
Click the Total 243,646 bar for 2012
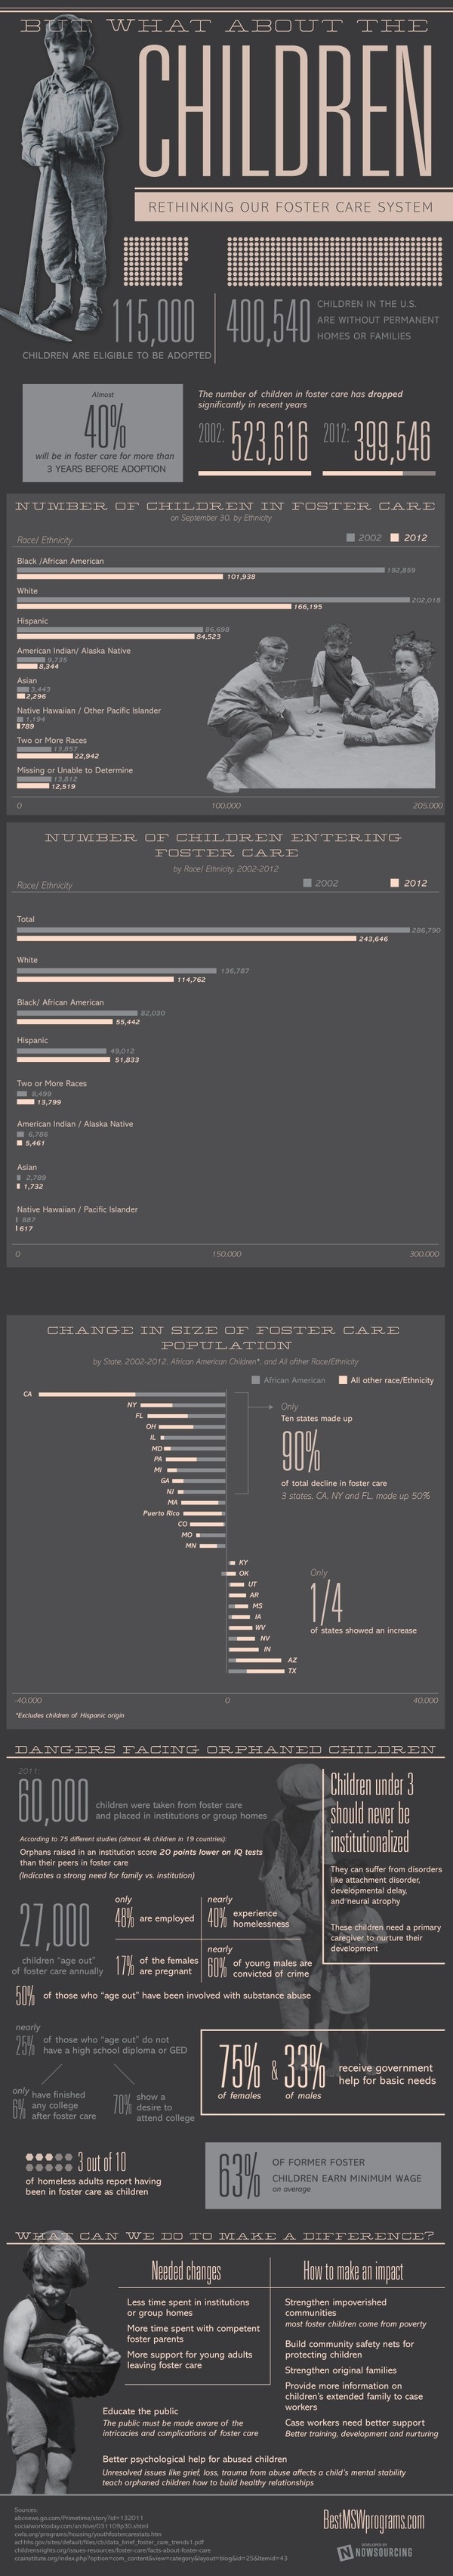click(186, 939)
